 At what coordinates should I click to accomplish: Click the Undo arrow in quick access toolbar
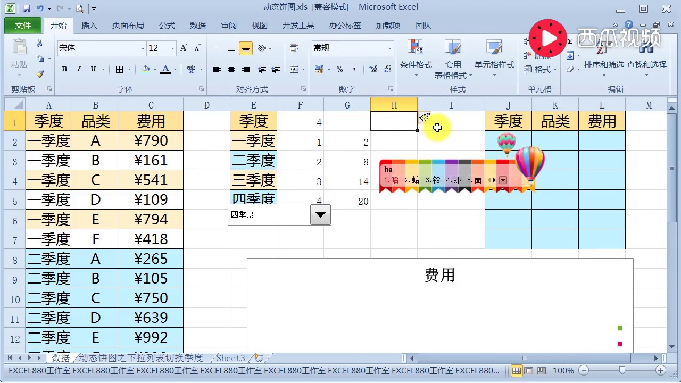[x=39, y=8]
